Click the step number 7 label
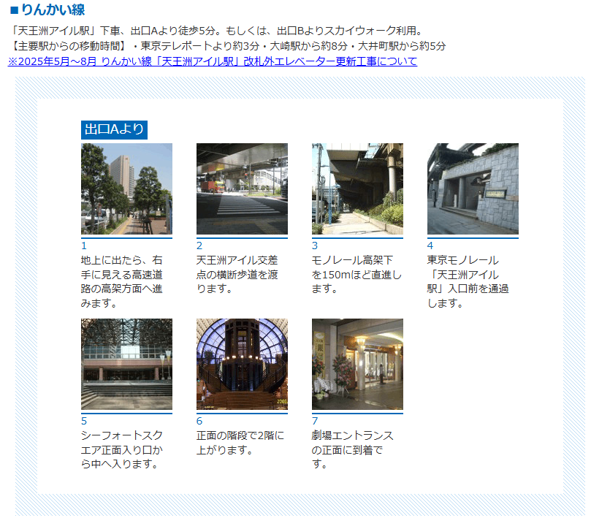This screenshot has width=610, height=529. tap(315, 422)
